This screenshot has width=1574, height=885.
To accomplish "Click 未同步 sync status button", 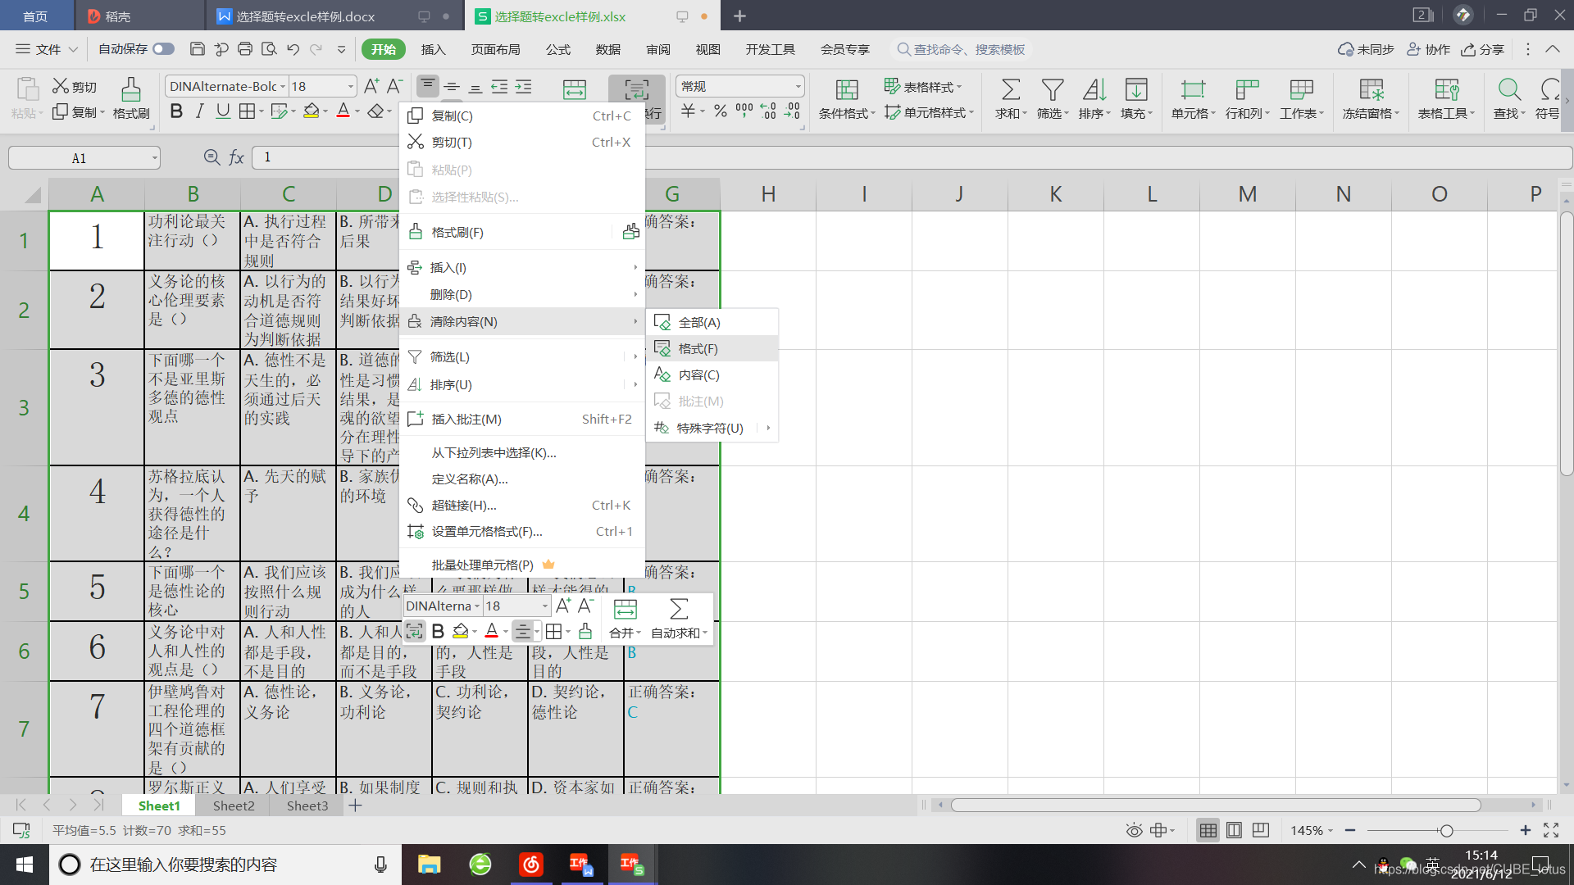I will click(x=1366, y=49).
